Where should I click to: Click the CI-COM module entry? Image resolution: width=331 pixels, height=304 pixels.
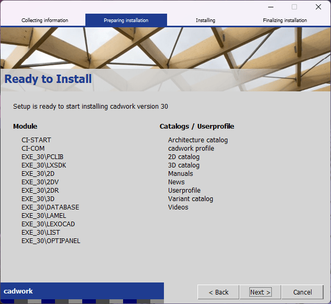click(33, 149)
